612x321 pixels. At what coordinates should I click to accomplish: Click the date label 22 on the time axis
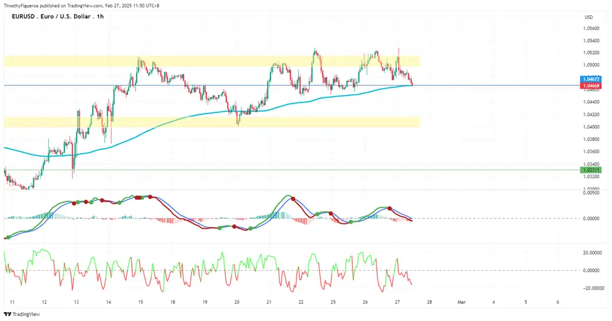pyautogui.click(x=301, y=302)
